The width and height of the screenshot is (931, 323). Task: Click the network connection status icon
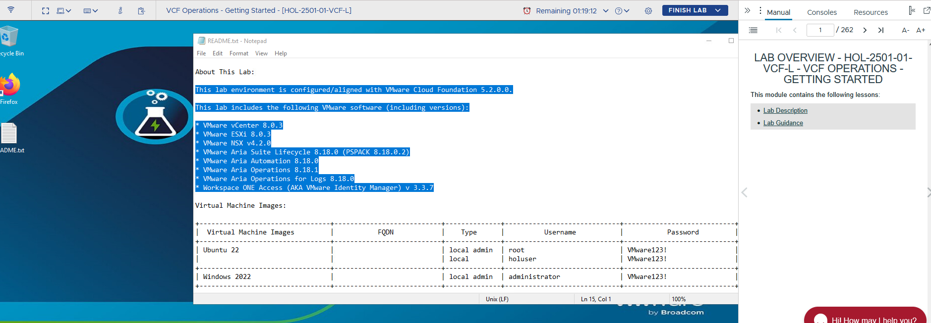tap(11, 10)
